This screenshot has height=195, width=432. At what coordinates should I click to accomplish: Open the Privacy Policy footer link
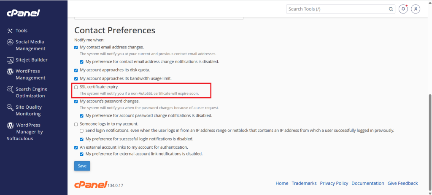click(334, 183)
